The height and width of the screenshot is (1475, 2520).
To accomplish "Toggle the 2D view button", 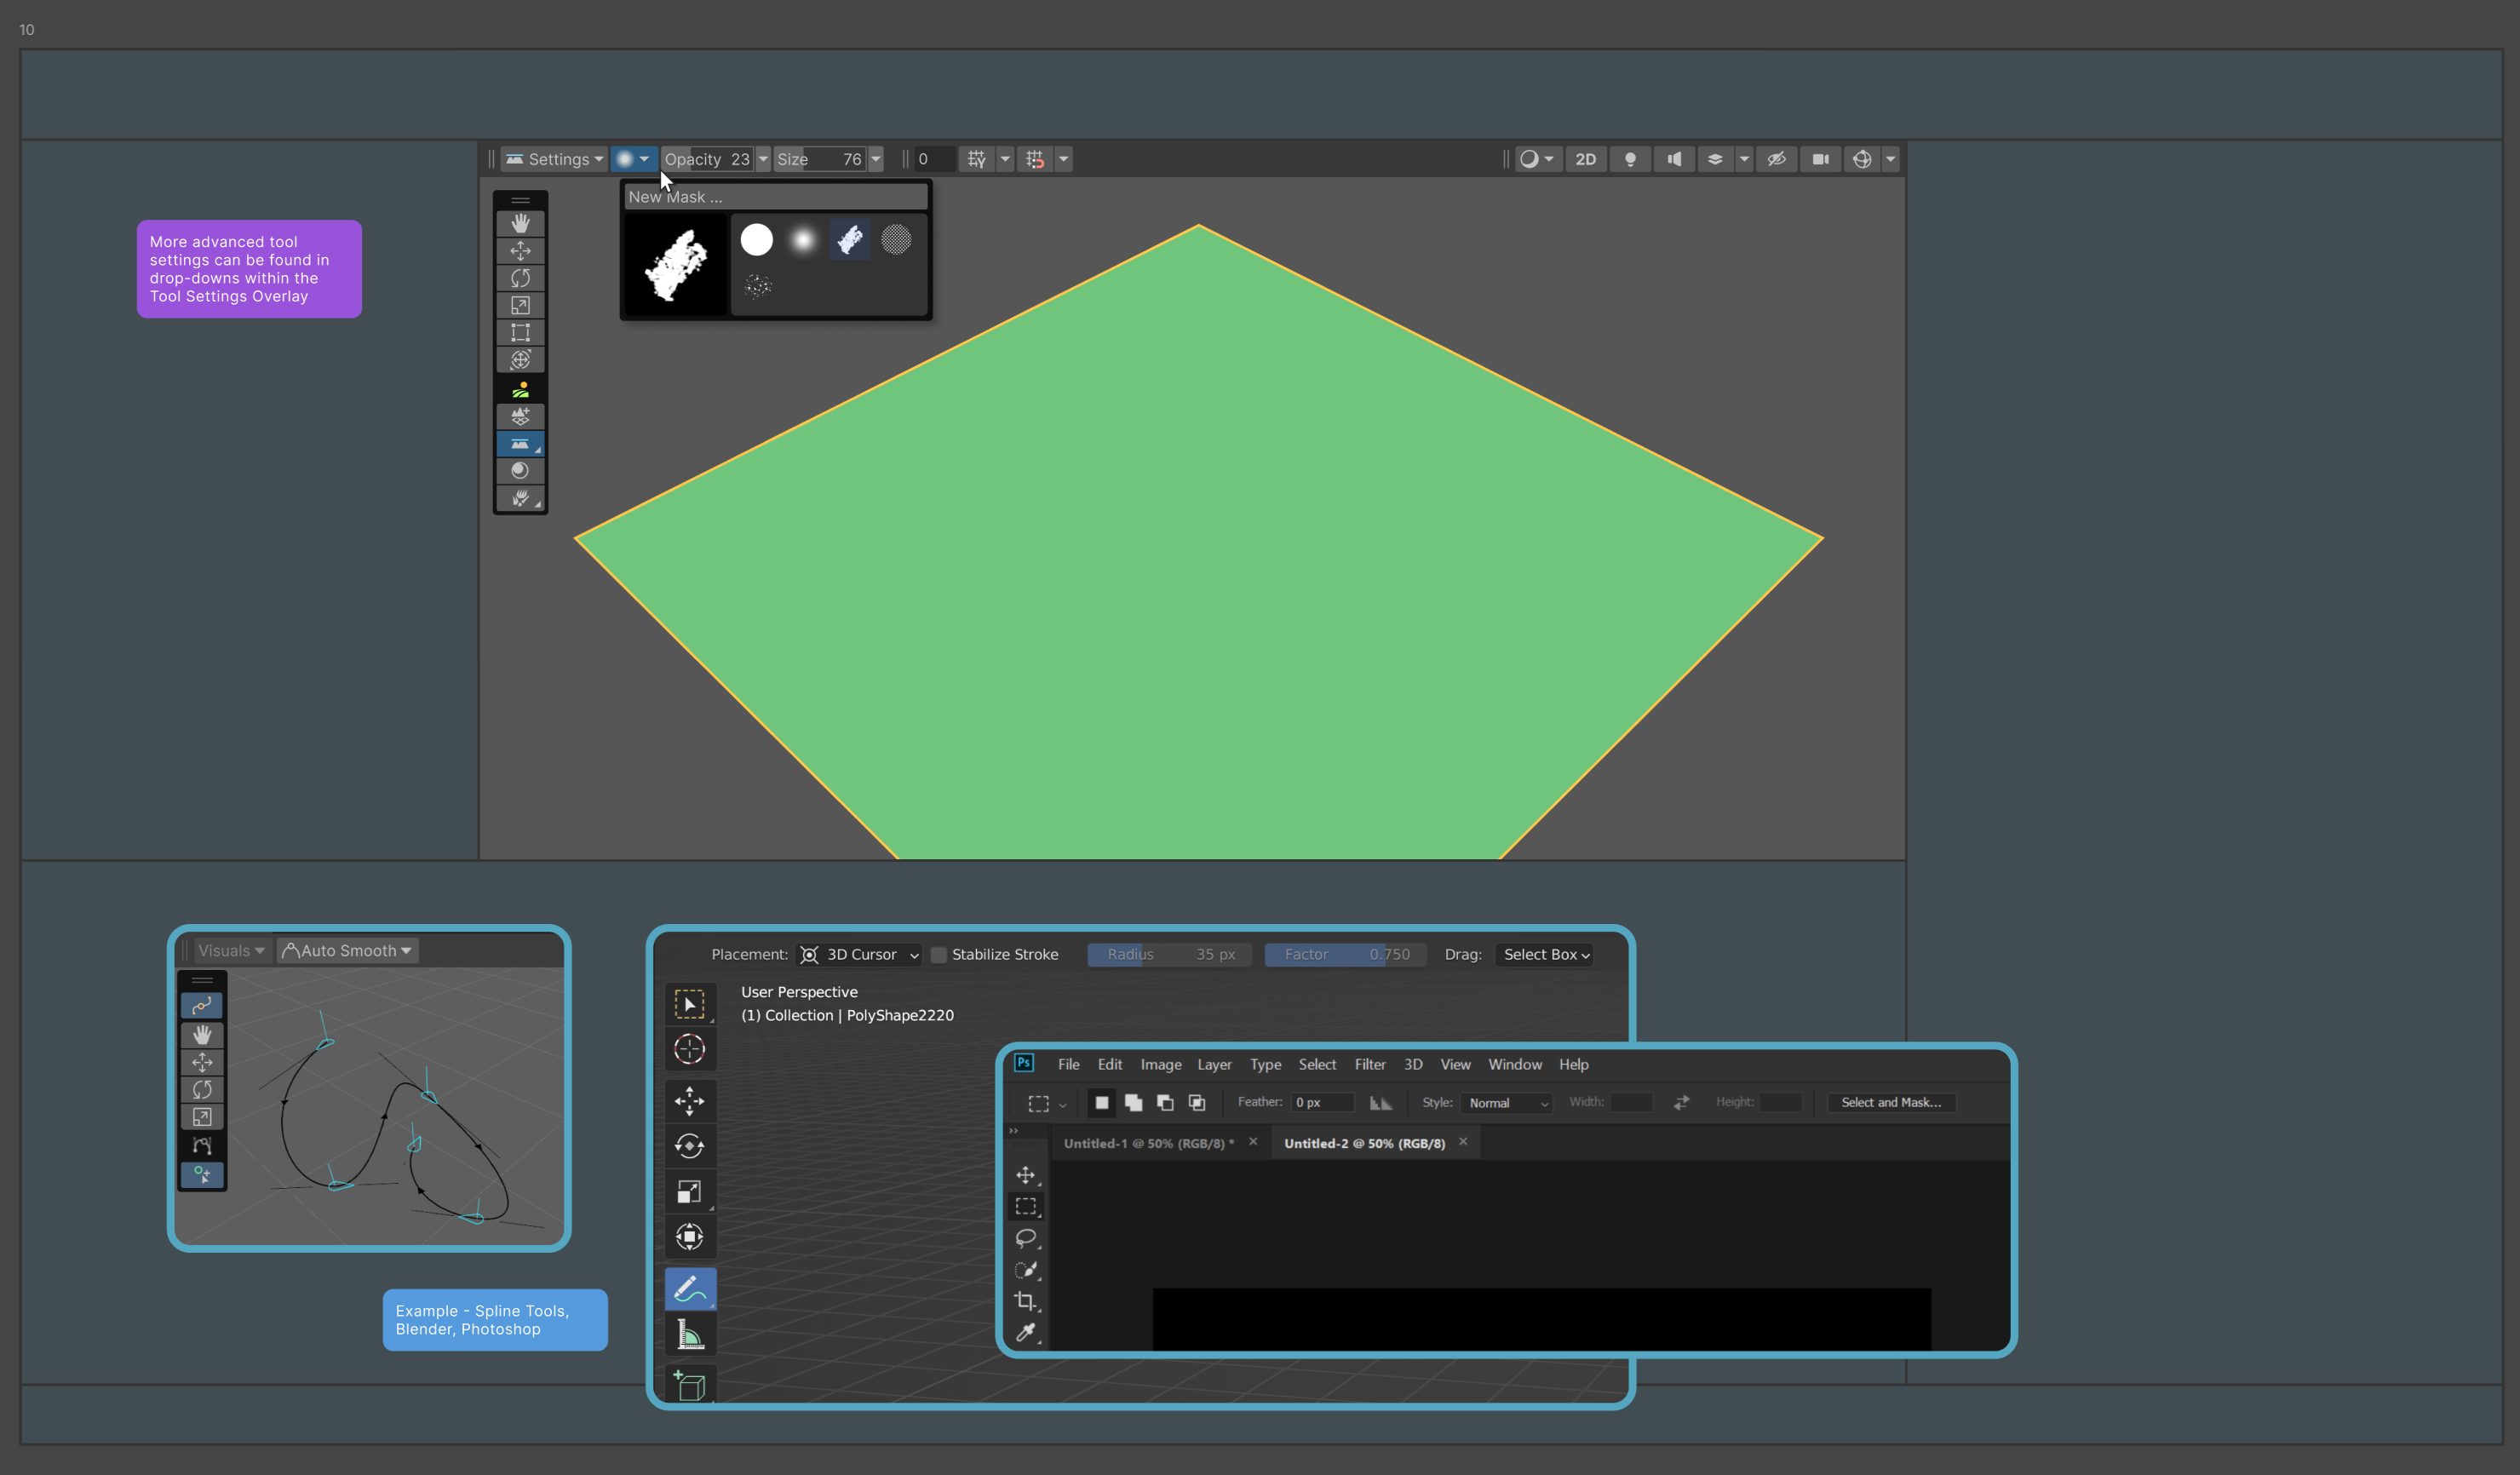I will coord(1586,159).
